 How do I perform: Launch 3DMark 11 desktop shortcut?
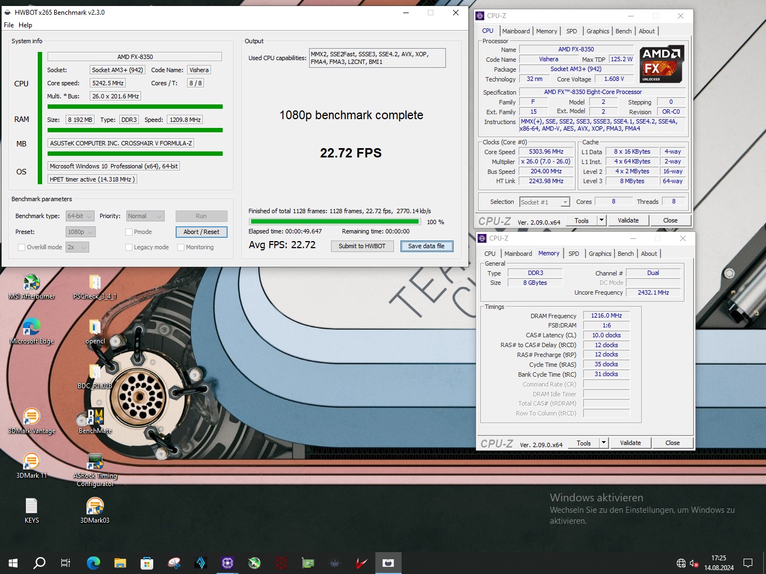pos(32,466)
